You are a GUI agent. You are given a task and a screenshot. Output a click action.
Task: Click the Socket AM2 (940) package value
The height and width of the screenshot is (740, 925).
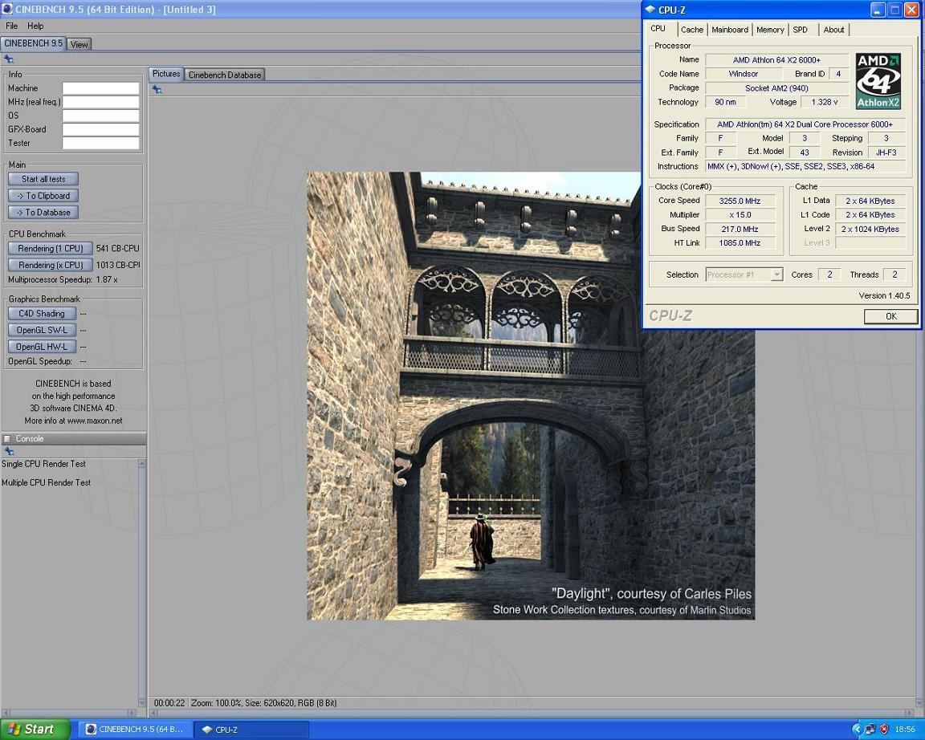point(776,88)
